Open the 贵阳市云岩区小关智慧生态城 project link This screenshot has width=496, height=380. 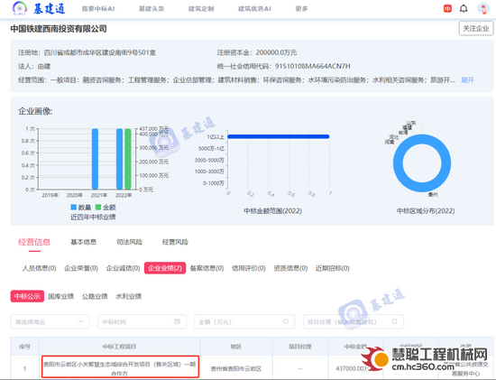[120, 368]
